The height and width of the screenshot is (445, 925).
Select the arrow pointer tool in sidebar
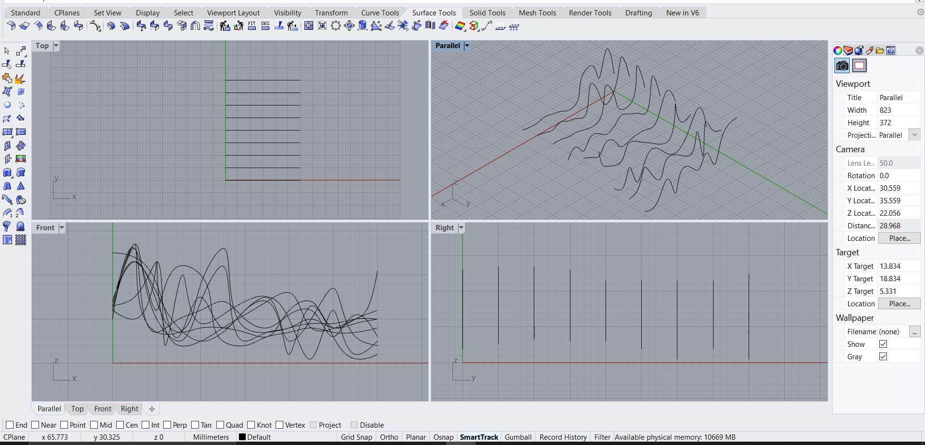point(7,51)
